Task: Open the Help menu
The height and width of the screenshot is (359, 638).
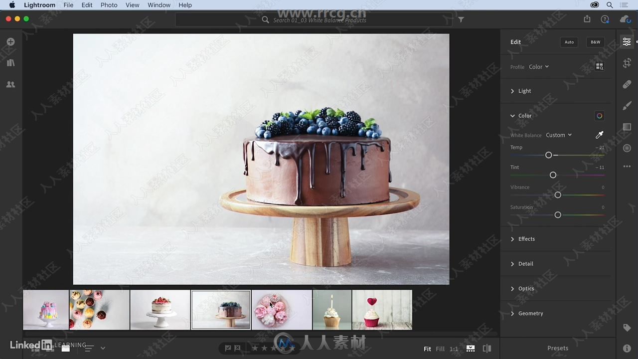Action: (185, 5)
